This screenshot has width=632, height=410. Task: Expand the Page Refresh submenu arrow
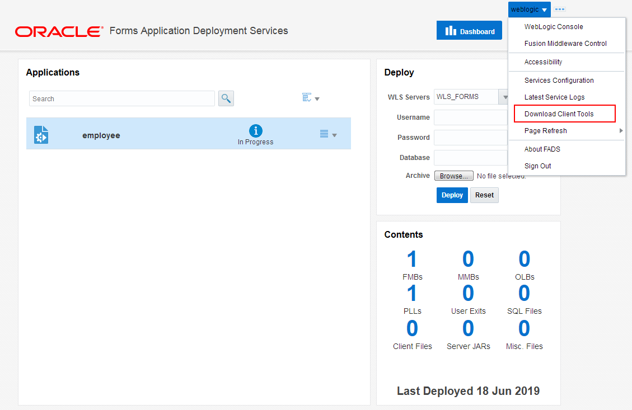point(621,130)
